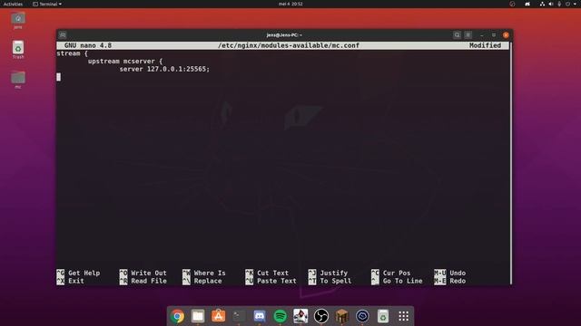Launch Minecraft crafting table icon in dock

pyautogui.click(x=341, y=316)
